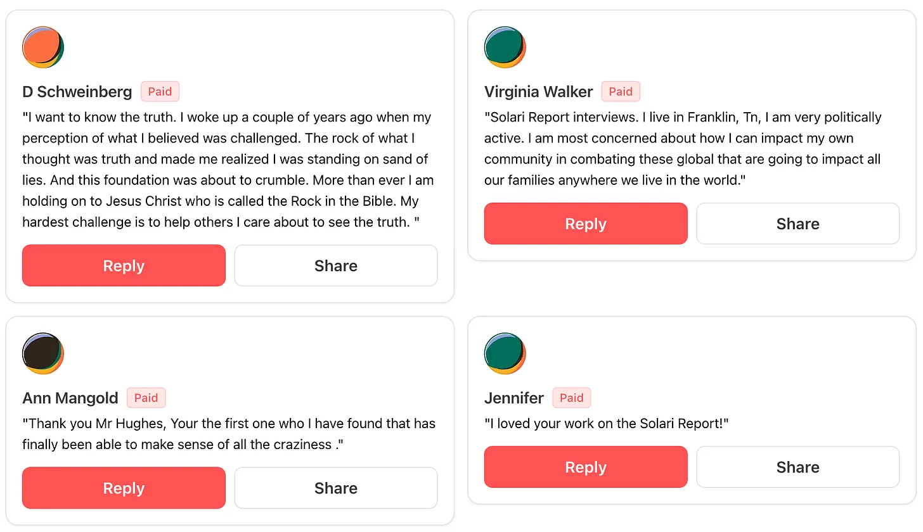Reply to Virginia Walker's comment
Viewport: 923px width, 532px height.
pyautogui.click(x=586, y=224)
